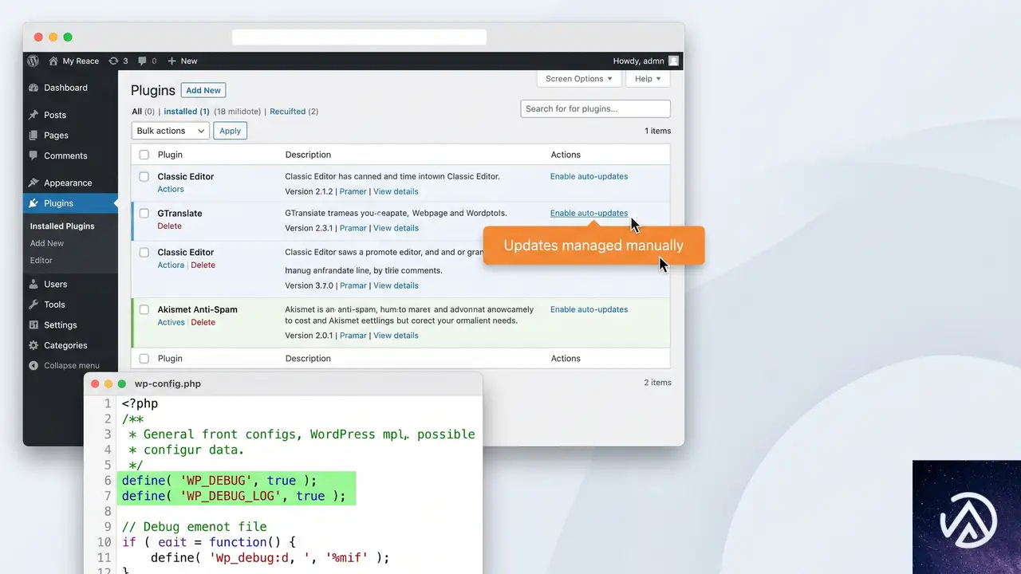Click the Comments icon in sidebar
This screenshot has height=574, width=1021.
[x=34, y=155]
